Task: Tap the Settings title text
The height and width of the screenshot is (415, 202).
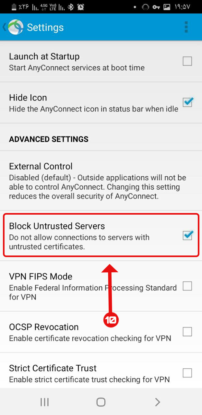Action: 45,27
